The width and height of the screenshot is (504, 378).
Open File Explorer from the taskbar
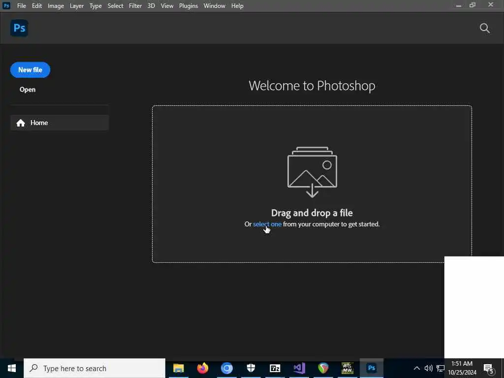(178, 368)
